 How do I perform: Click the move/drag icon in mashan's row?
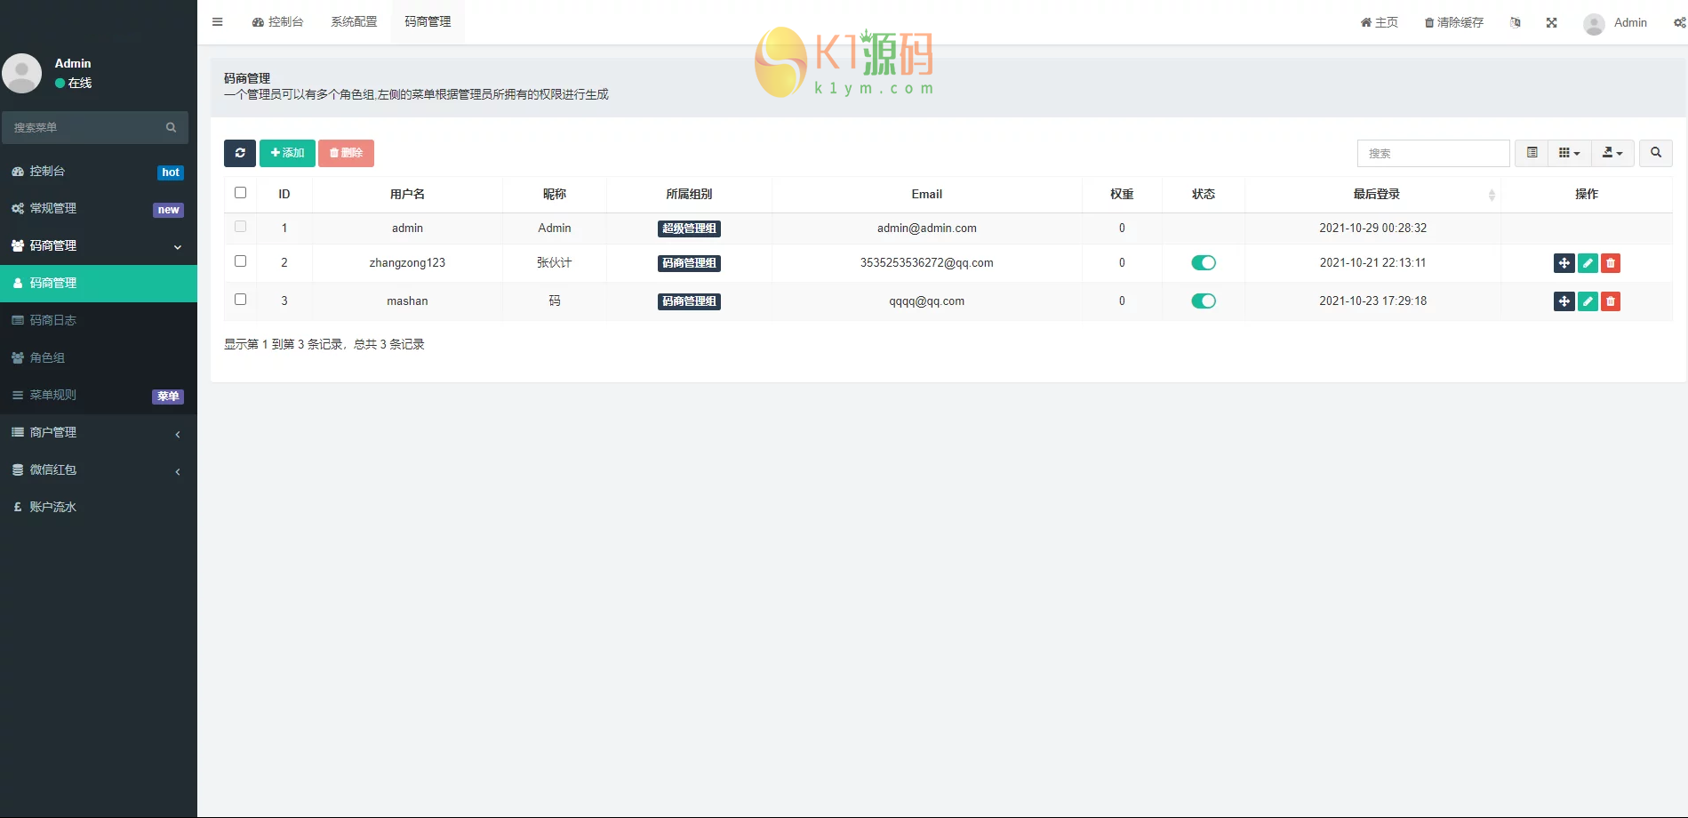(1564, 301)
